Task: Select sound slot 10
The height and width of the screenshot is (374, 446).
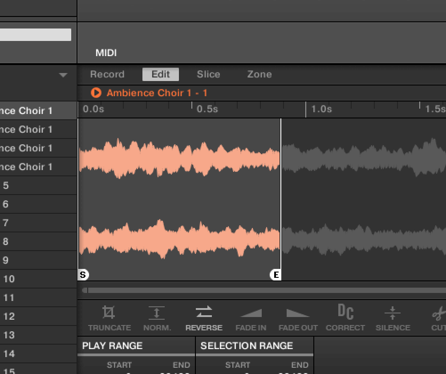Action: (38, 279)
